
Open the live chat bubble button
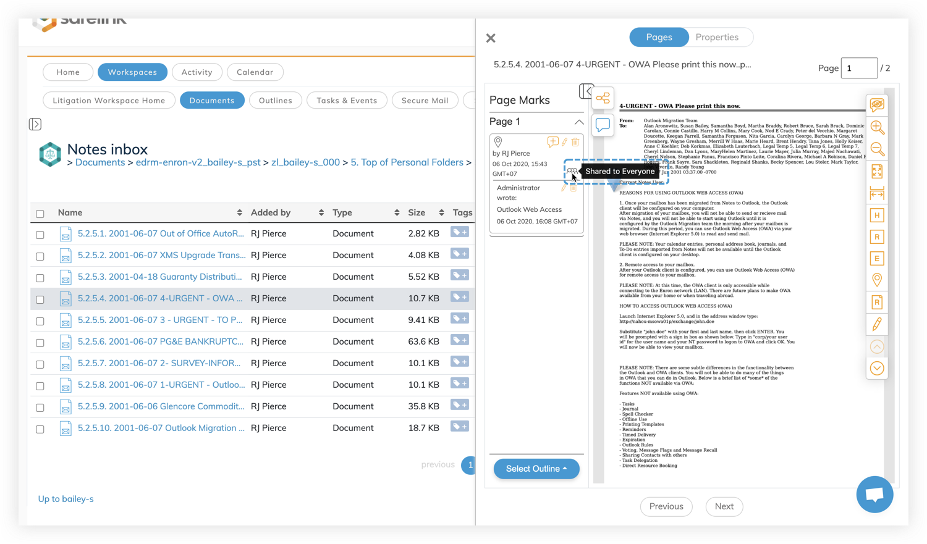point(874,494)
